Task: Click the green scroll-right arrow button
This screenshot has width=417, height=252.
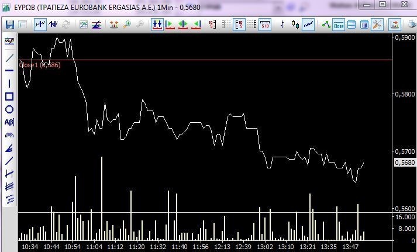Action: (170, 25)
